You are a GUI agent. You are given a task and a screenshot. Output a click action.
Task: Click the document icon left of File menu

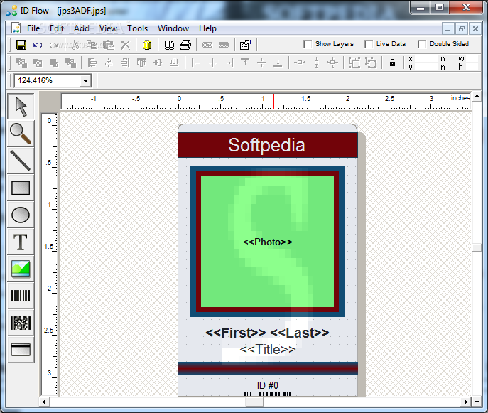pos(16,28)
